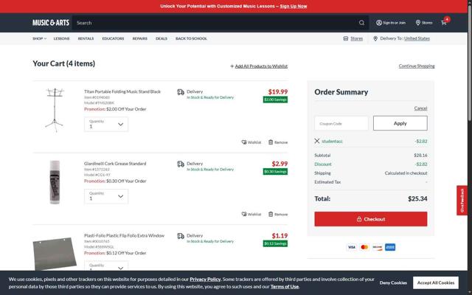Image resolution: width=472 pixels, height=295 pixels.
Task: Open Sign In or Join account icon
Action: (x=379, y=23)
